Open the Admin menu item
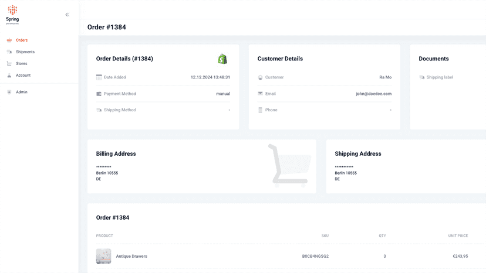 22,92
